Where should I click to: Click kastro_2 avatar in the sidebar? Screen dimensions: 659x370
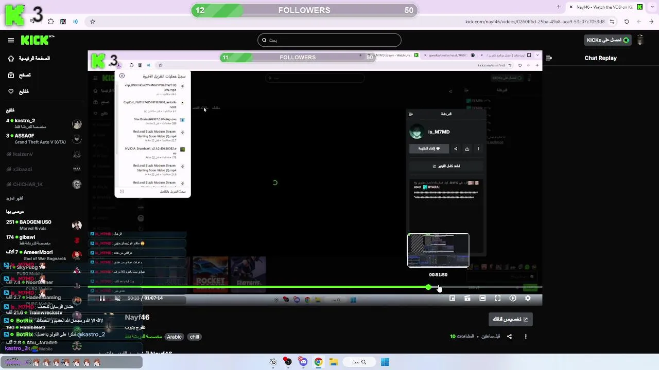click(77, 124)
